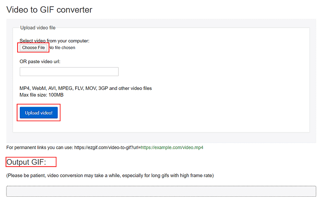Open the example.com/video.mp4 green link
Image resolution: width=323 pixels, height=197 pixels.
(x=172, y=148)
